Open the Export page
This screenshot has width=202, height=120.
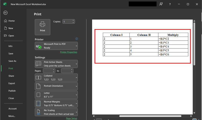tap(12, 83)
